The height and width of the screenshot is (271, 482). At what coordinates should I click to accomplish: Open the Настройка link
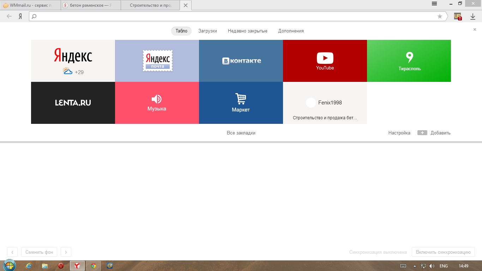399,133
